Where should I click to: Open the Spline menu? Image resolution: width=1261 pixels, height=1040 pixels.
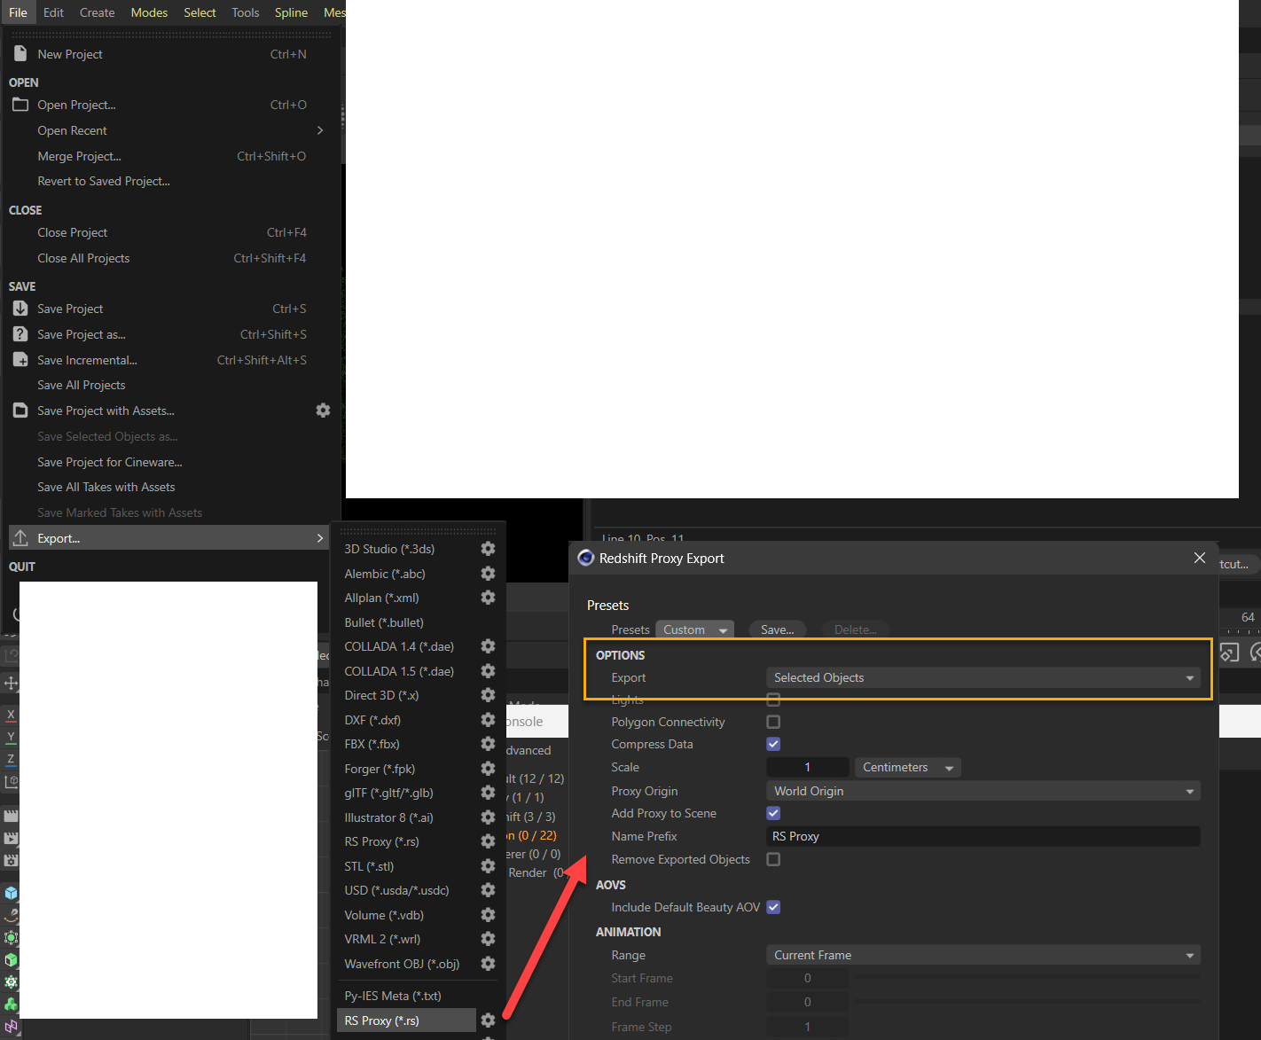coord(291,12)
